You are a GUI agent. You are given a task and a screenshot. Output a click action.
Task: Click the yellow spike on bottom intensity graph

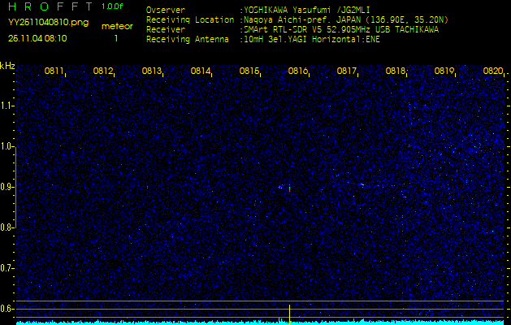coord(289,312)
